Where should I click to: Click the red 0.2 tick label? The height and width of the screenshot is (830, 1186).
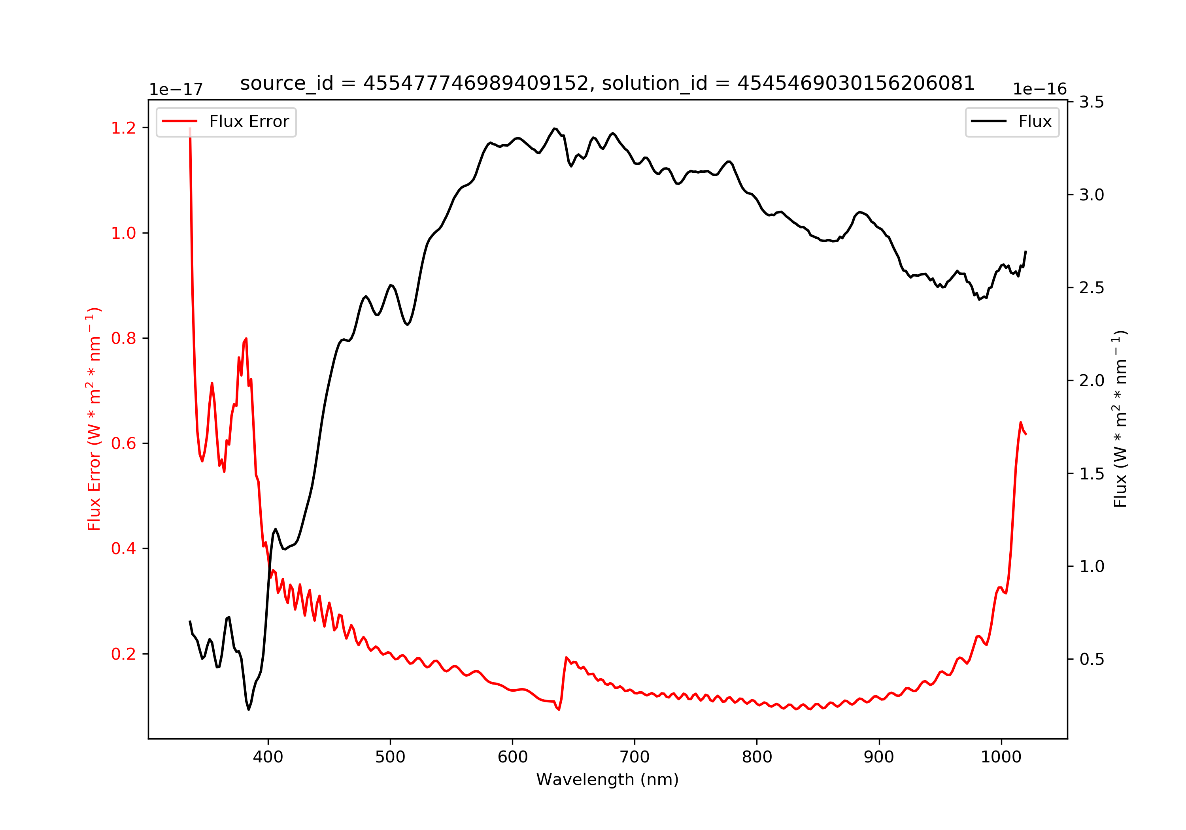pyautogui.click(x=123, y=654)
